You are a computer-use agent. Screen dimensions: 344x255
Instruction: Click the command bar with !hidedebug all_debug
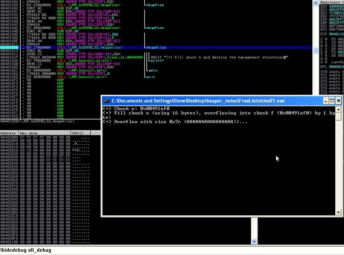[x=172, y=250]
